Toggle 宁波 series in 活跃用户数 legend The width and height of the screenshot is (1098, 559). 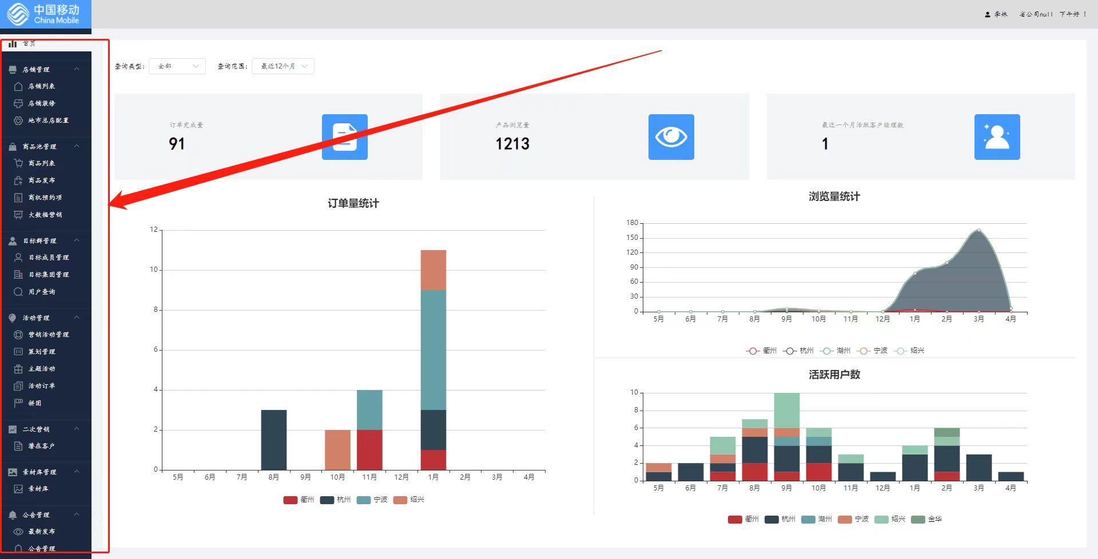click(x=853, y=520)
